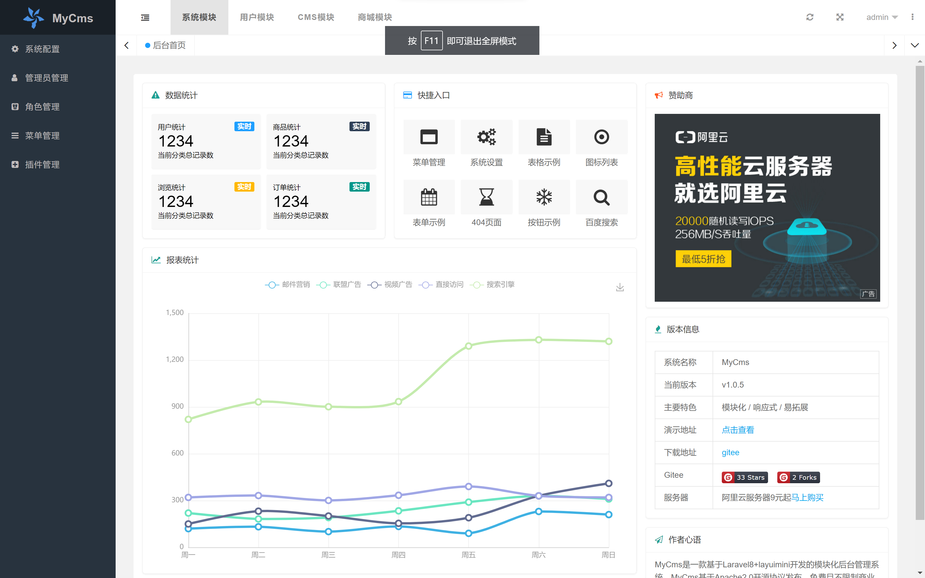
Task: Open 系统配置 in the sidebar
Action: pyautogui.click(x=58, y=49)
